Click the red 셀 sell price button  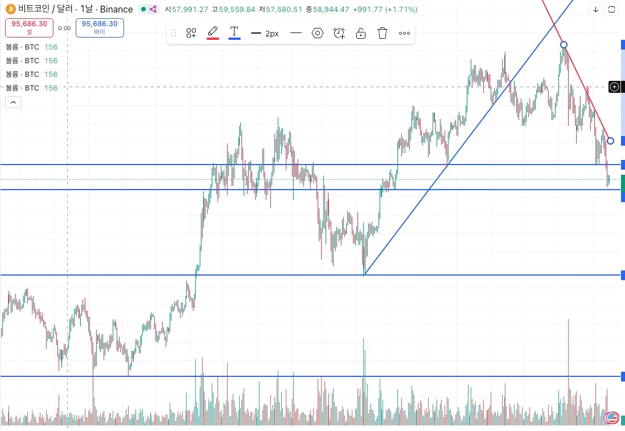(29, 27)
